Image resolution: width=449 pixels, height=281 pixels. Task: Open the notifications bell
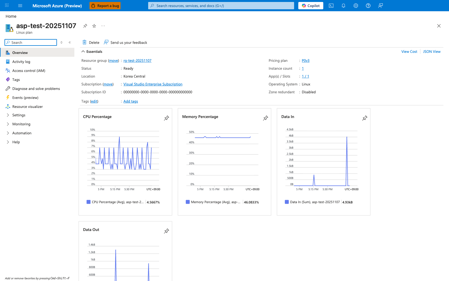point(343,6)
